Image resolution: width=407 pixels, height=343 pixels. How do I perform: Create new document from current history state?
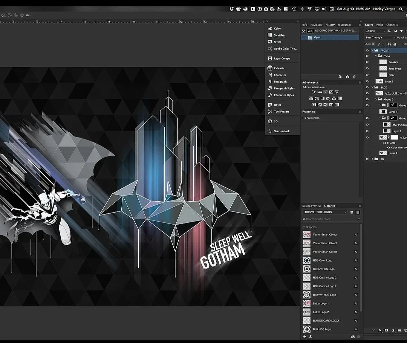(x=340, y=77)
